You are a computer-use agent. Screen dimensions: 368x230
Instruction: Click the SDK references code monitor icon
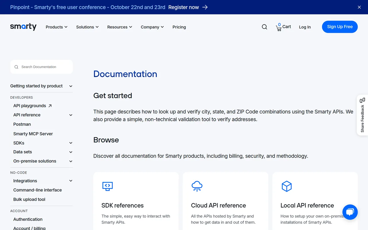108,186
